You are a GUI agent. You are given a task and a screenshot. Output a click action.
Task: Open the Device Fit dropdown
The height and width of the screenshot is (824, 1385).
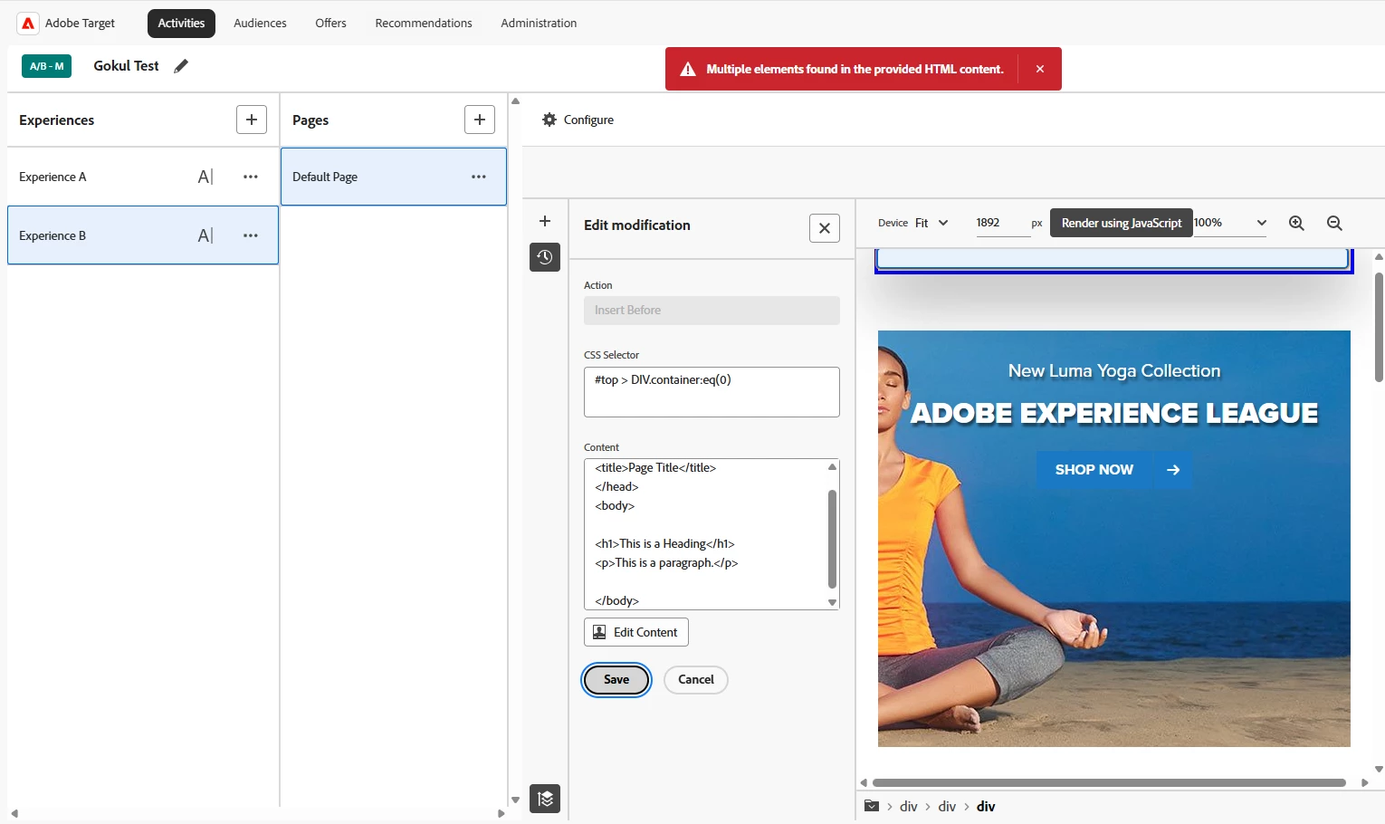pos(932,223)
